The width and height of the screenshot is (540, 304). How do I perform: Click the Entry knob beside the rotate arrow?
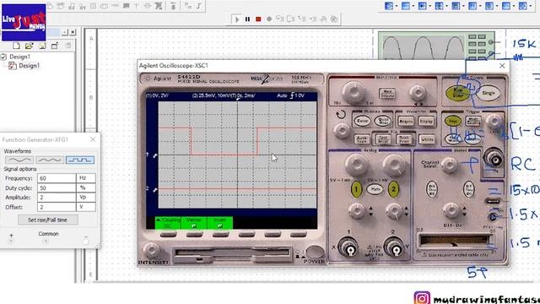[342, 131]
